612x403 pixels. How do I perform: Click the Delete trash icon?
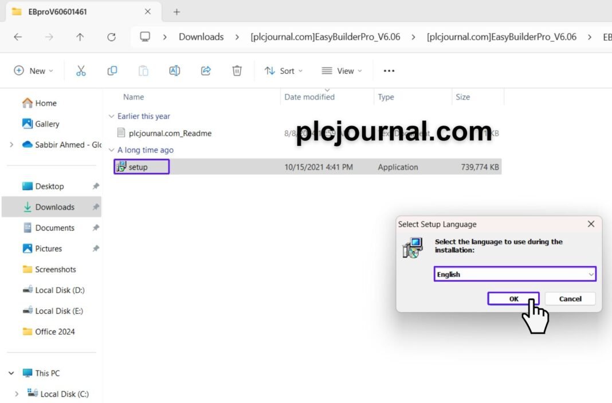click(237, 70)
